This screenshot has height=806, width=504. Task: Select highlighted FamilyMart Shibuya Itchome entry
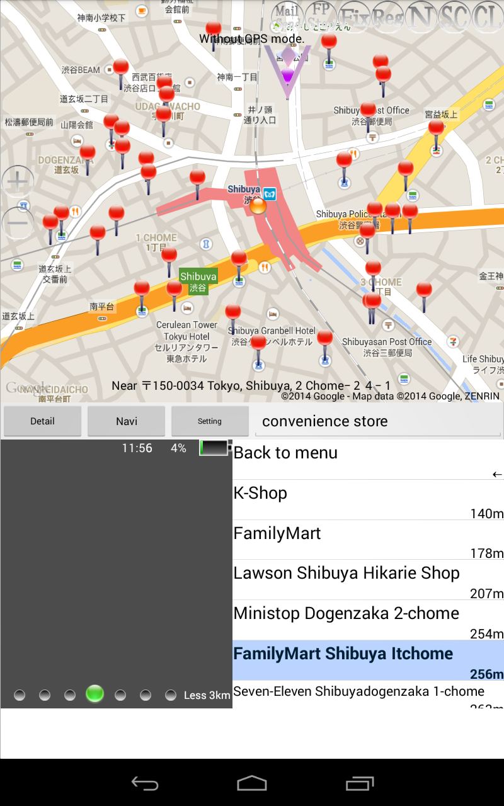click(369, 661)
